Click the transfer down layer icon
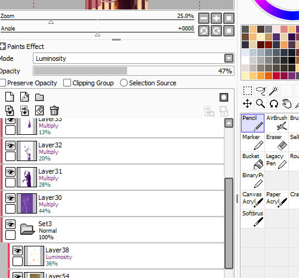299x278 pixels. pyautogui.click(x=10, y=110)
